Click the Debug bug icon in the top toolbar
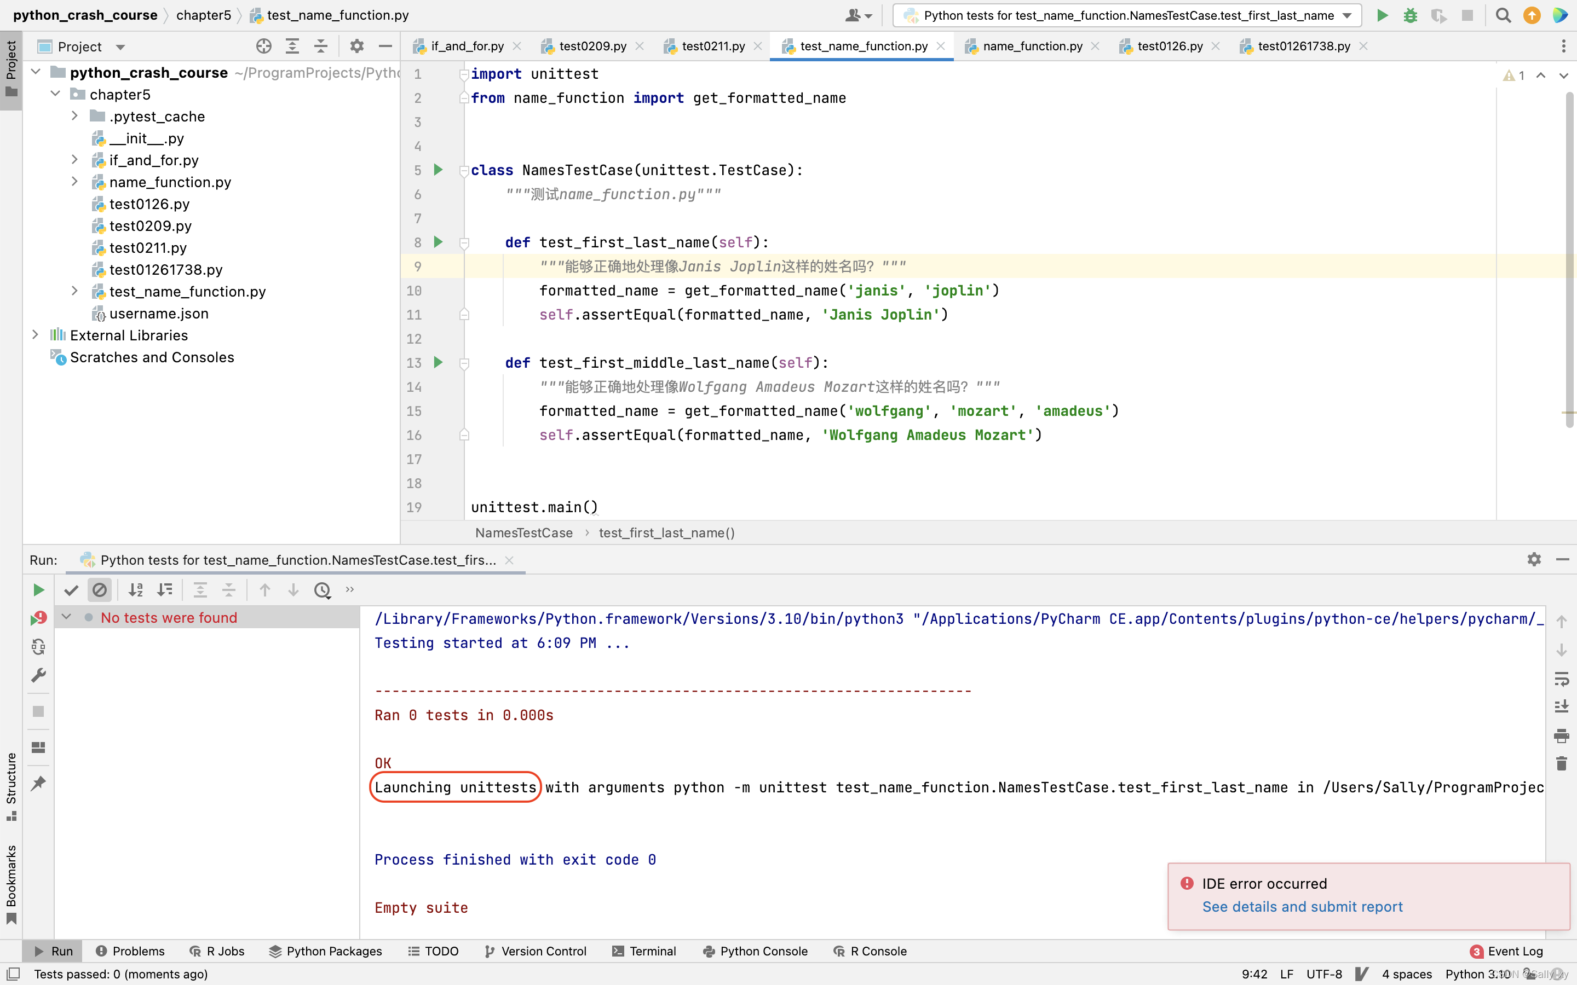Viewport: 1577px width, 985px height. click(1410, 15)
